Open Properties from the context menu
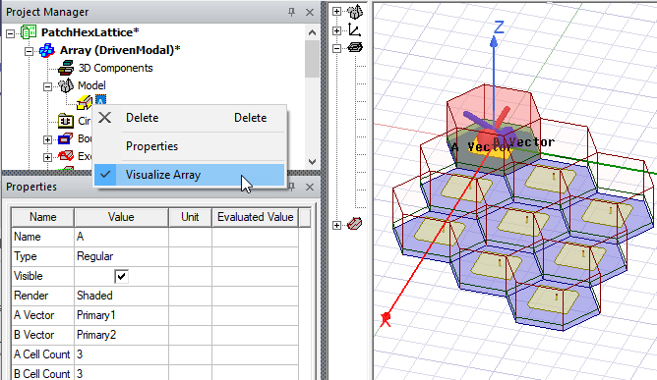 (190, 146)
